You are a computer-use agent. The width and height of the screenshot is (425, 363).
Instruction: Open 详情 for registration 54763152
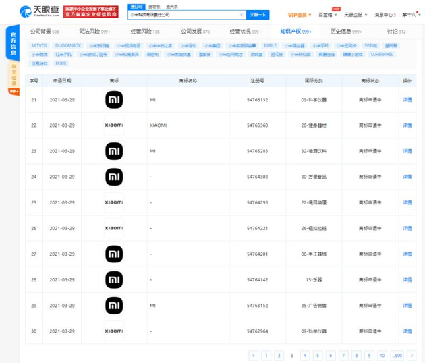click(407, 306)
